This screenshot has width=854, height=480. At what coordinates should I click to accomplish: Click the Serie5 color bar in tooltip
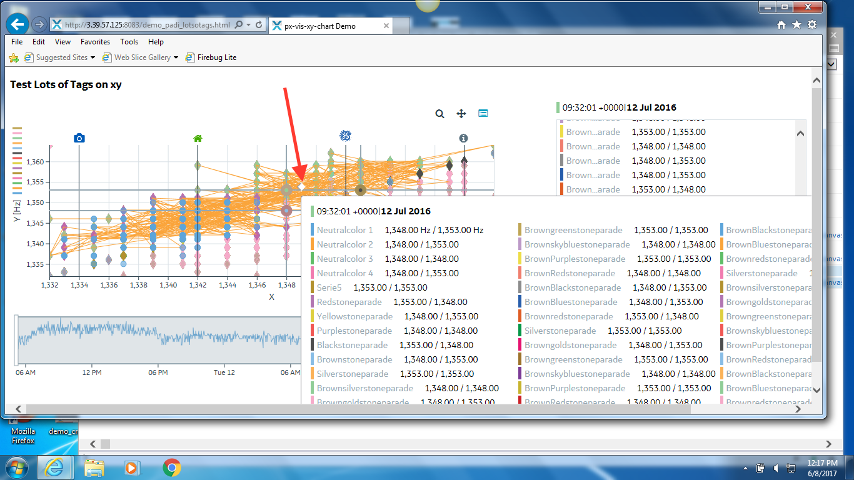pyautogui.click(x=312, y=287)
